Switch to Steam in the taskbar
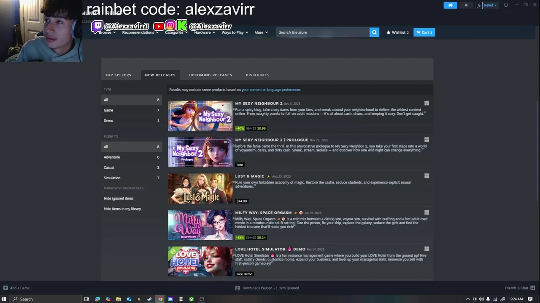The height and width of the screenshot is (303, 540). pos(149,299)
